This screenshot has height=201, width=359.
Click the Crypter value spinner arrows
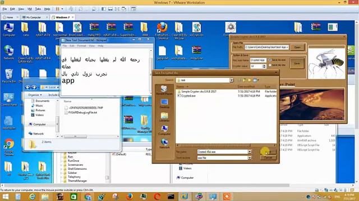[x=264, y=66]
